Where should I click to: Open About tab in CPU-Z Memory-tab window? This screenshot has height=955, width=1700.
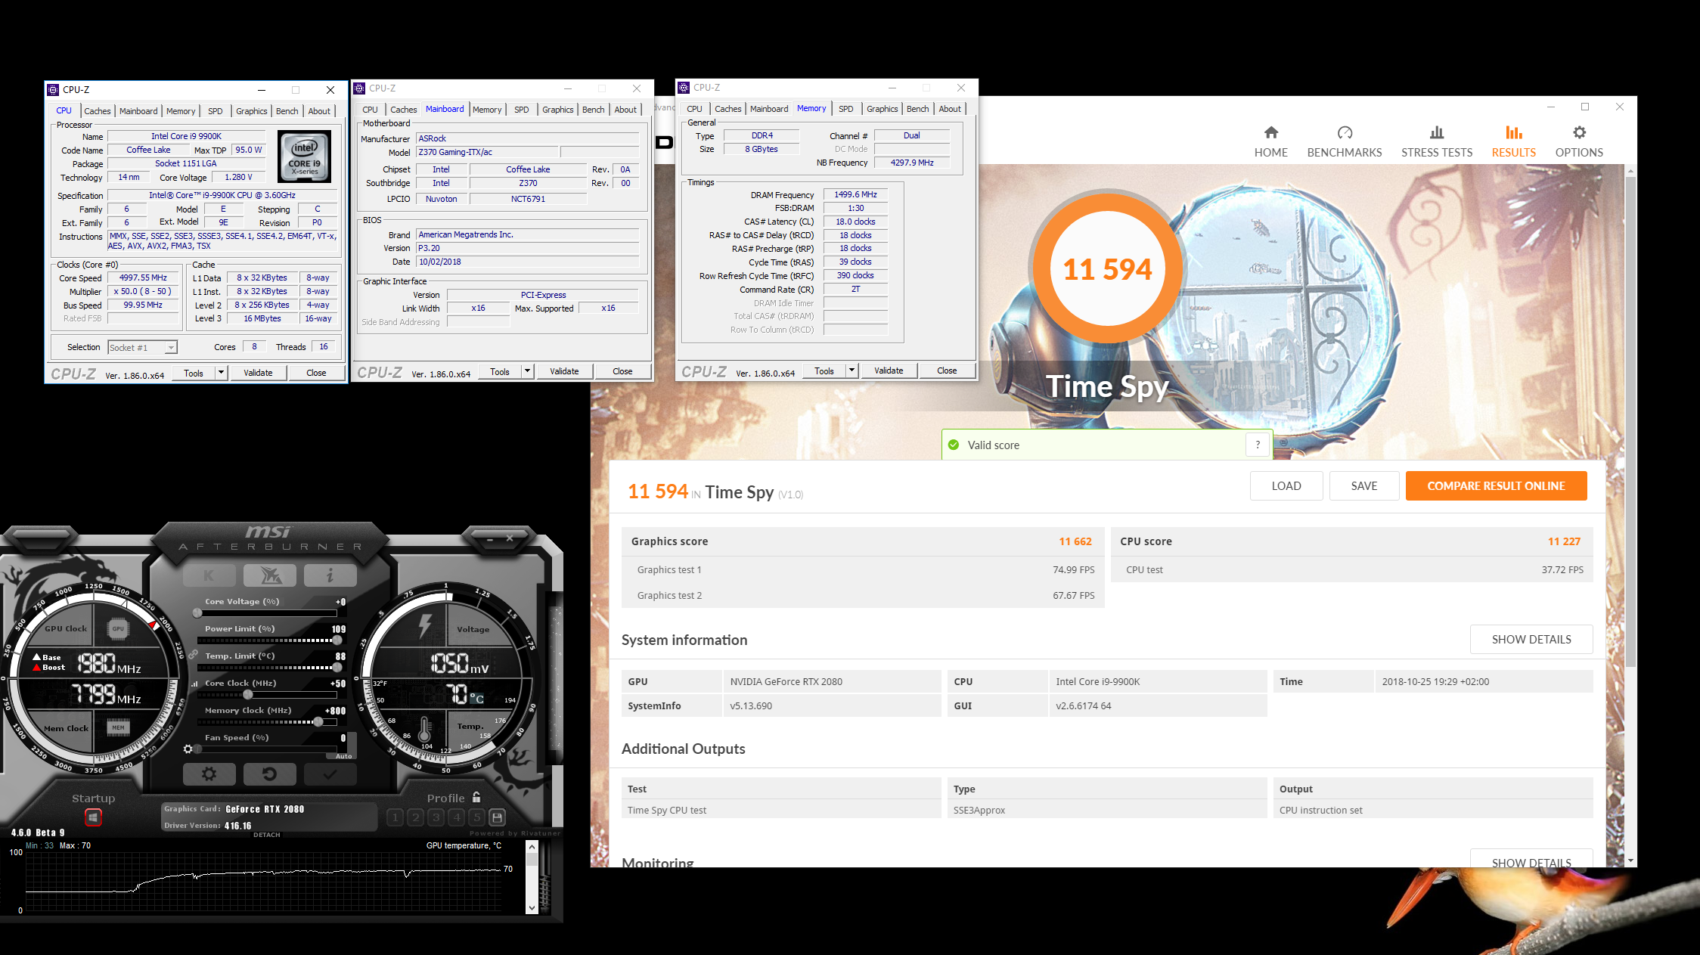tap(950, 109)
